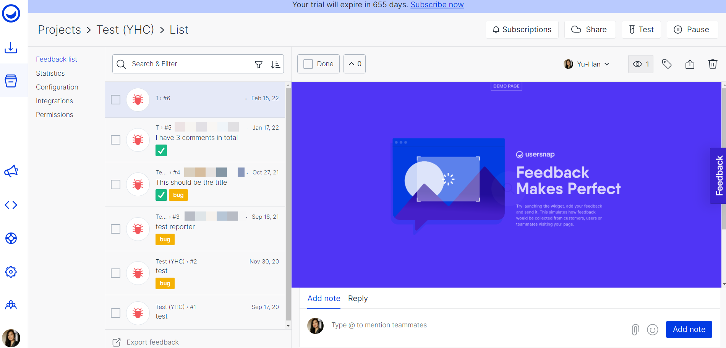Open 'I have 3 comments in total' item
The image size is (726, 348).
tap(195, 140)
